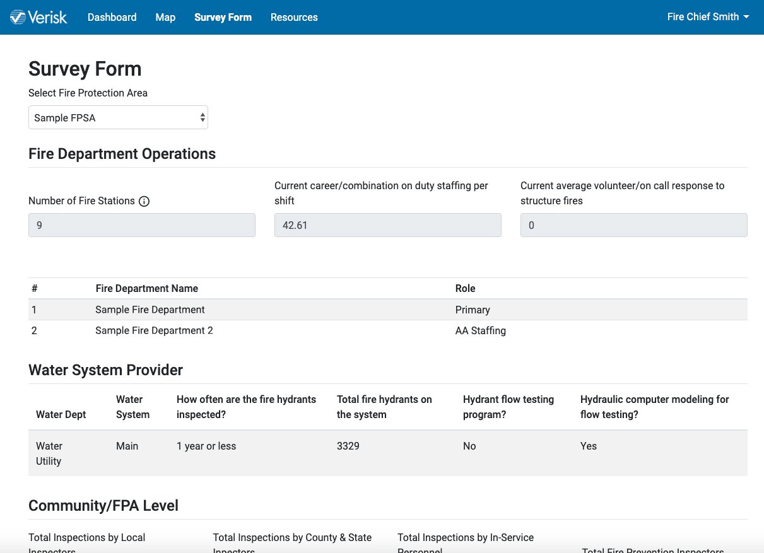
Task: Select the Sample Fire Department 2 row
Action: 154,330
